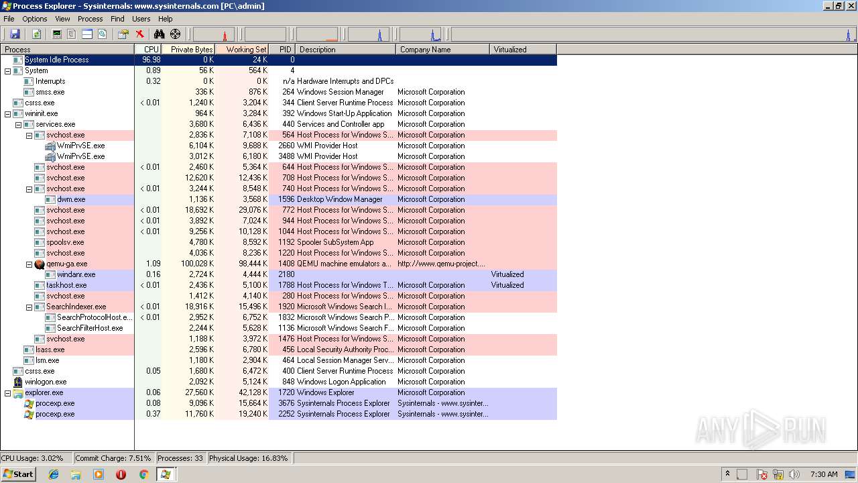Viewport: 858px width, 483px height.
Task: Open the Find menu
Action: [x=117, y=19]
